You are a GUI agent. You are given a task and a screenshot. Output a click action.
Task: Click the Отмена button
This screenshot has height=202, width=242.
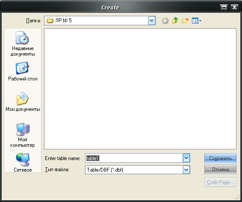(x=220, y=169)
